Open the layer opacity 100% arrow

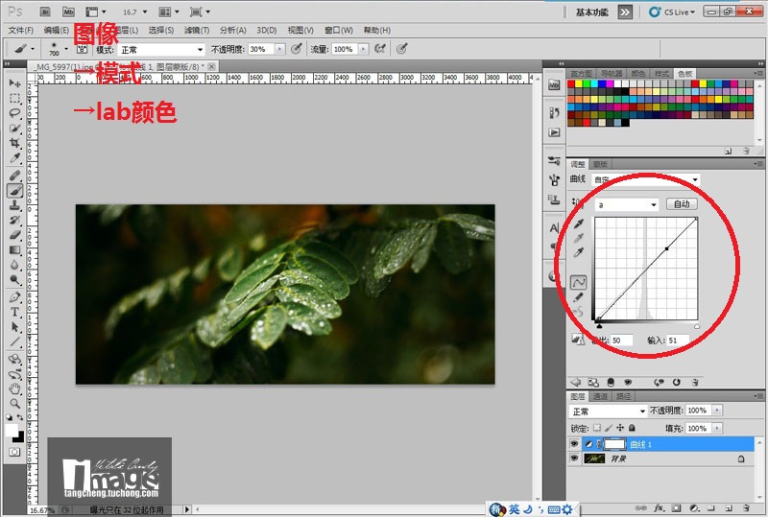click(717, 411)
